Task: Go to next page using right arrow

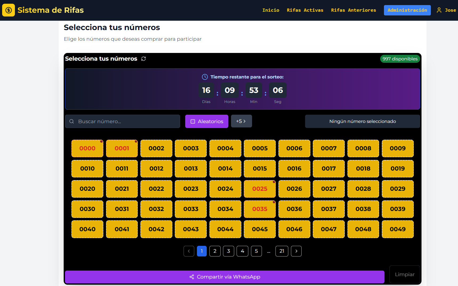Action: pos(296,251)
